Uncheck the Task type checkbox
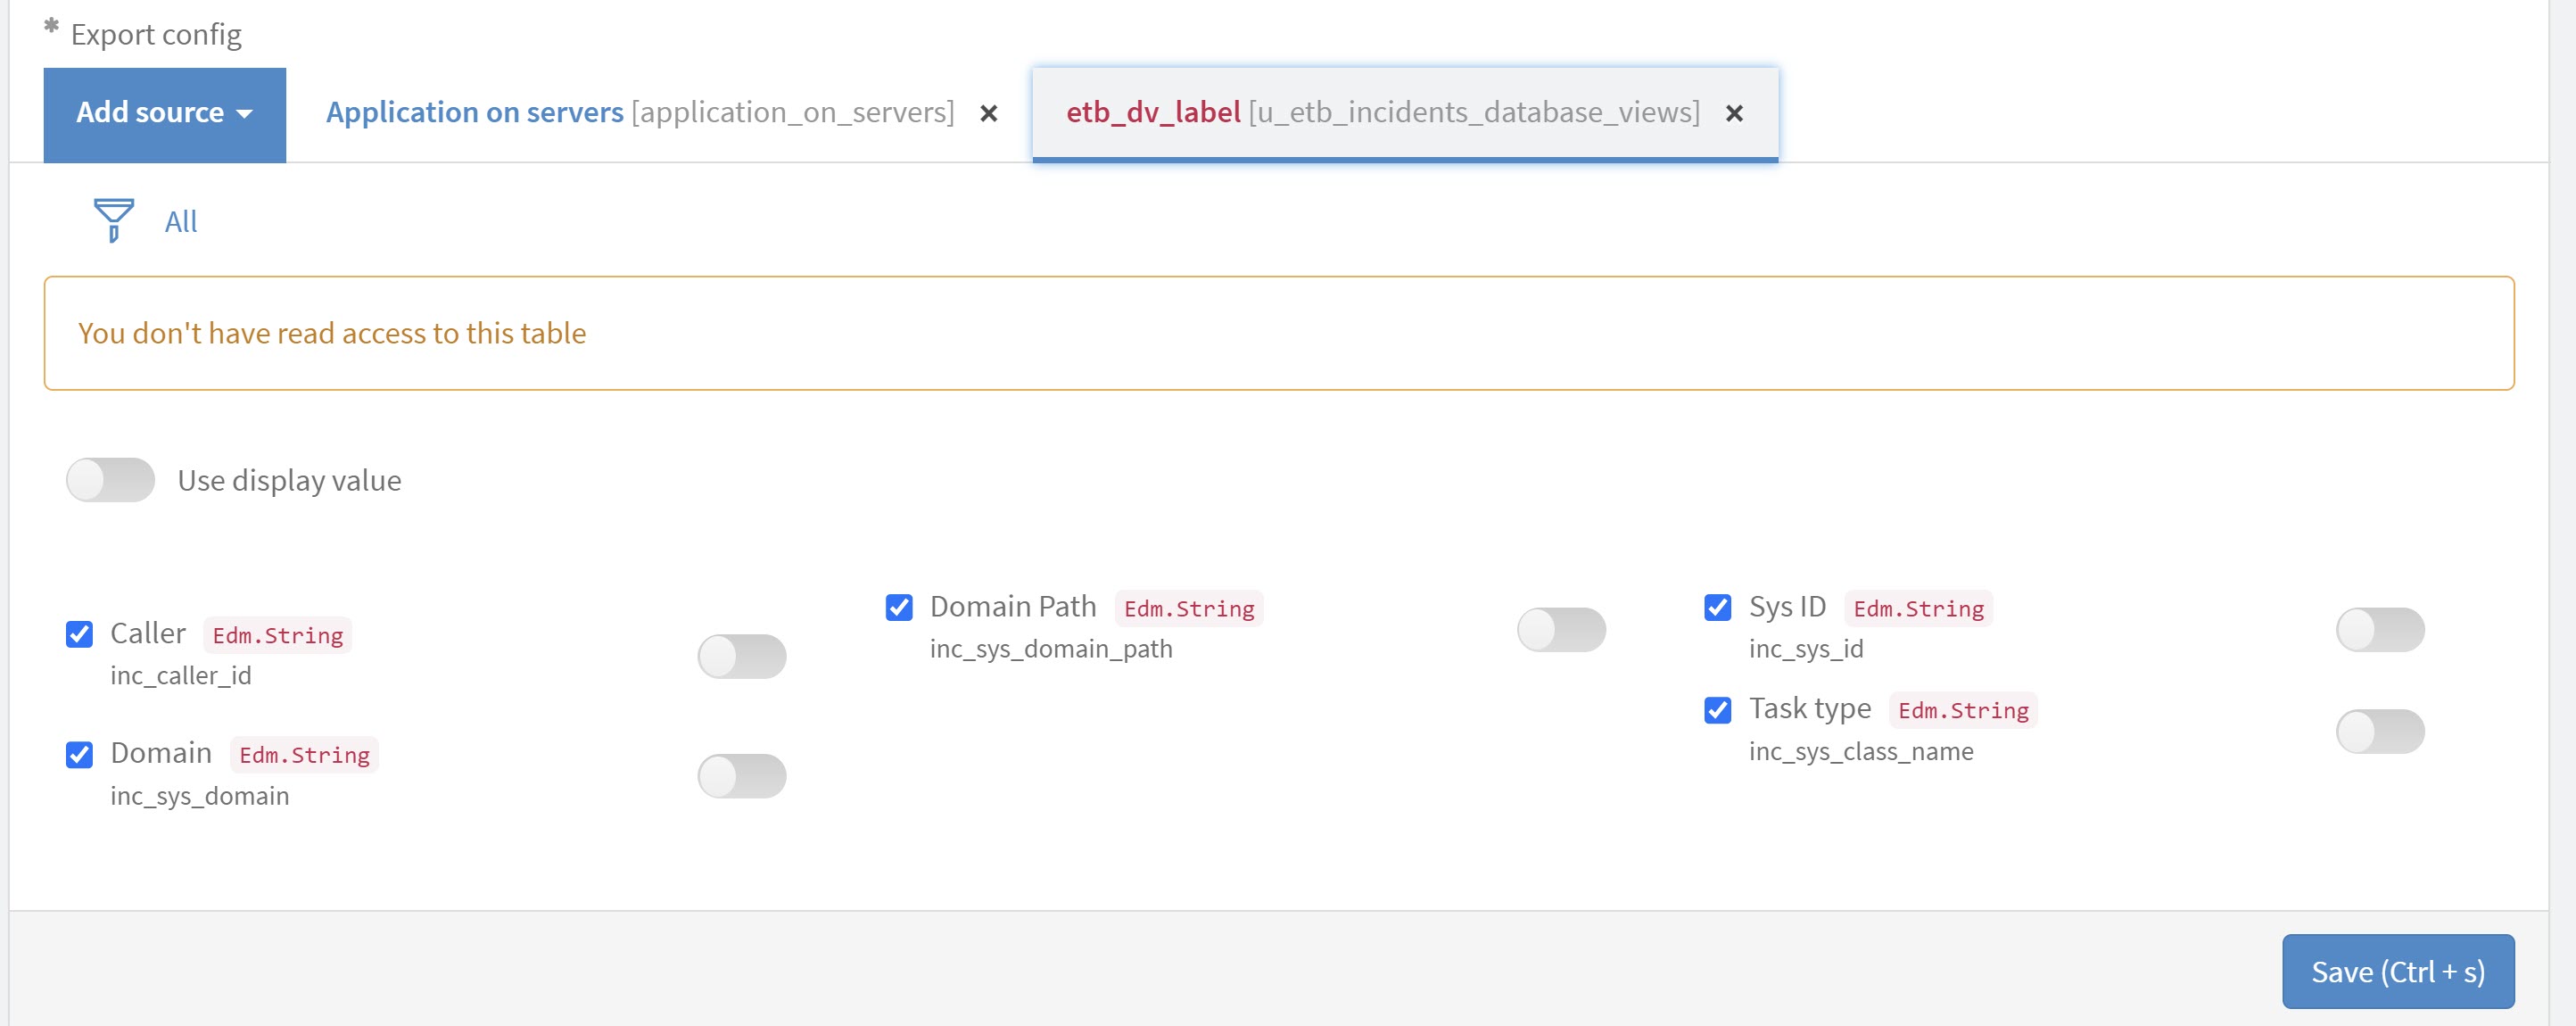This screenshot has height=1026, width=2576. [x=1717, y=710]
